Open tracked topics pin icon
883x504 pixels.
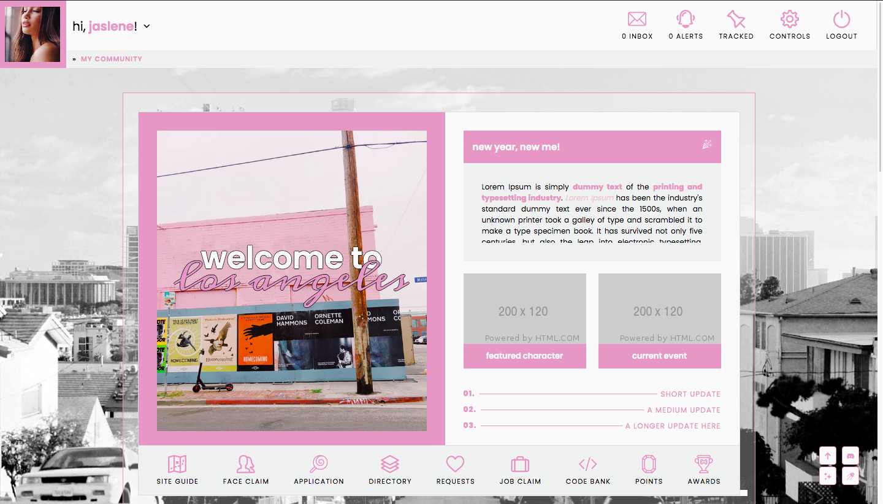coord(736,19)
